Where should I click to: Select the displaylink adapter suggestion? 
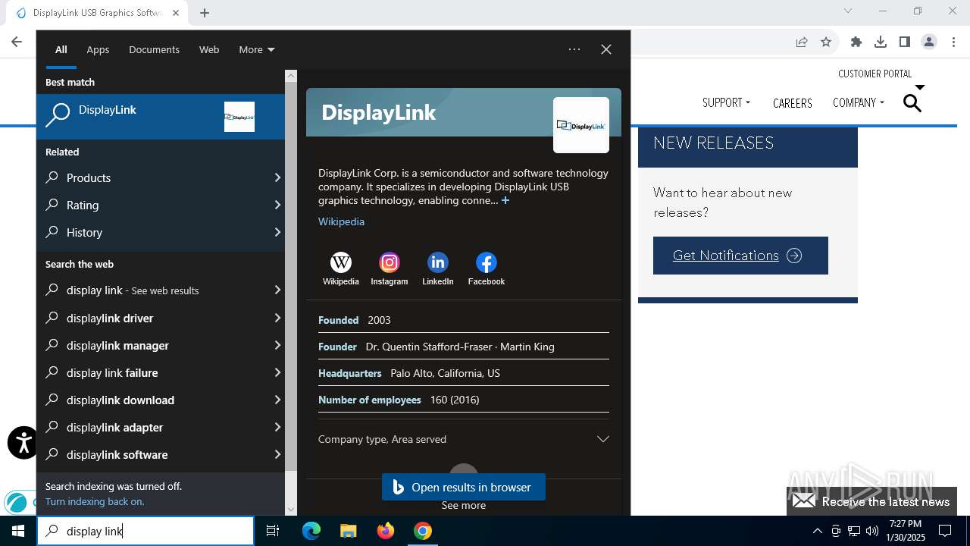coord(161,427)
